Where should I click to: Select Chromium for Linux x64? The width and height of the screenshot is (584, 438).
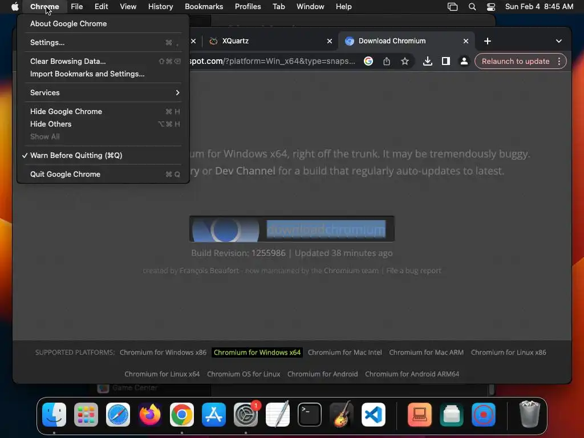(162, 374)
